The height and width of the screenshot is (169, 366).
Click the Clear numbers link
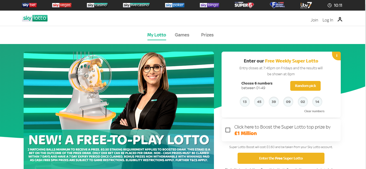pos(314,111)
